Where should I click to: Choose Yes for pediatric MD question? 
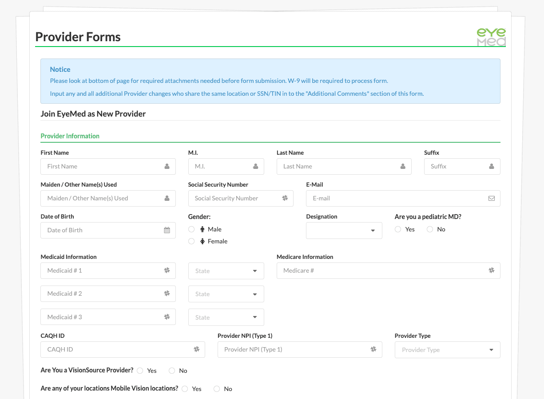(398, 229)
